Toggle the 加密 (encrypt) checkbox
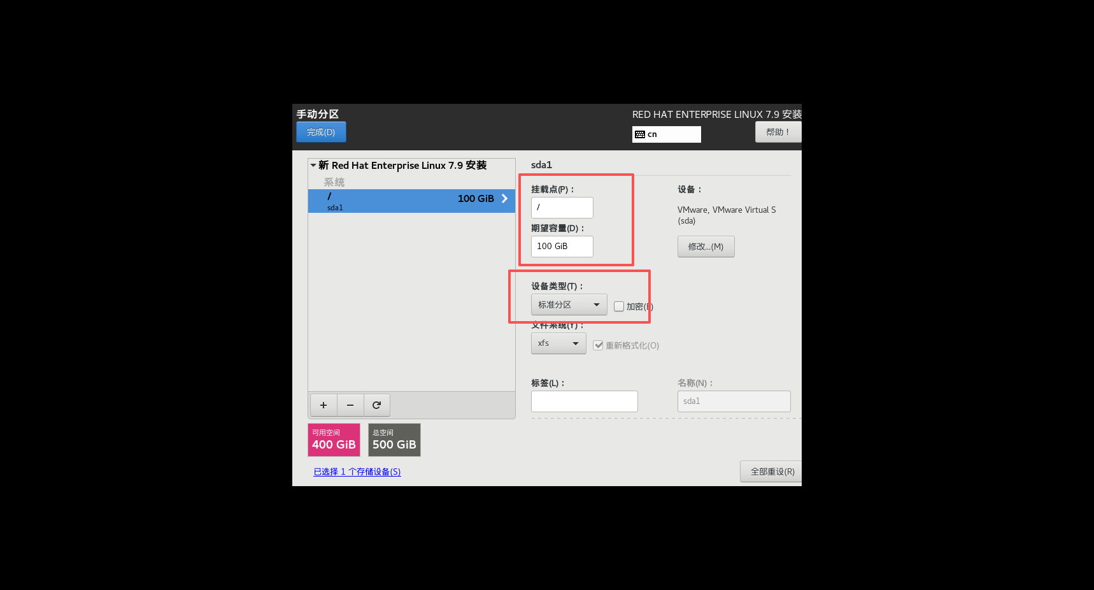 619,306
